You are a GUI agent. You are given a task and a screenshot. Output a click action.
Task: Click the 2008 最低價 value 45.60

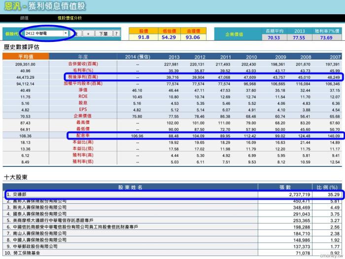click(x=305, y=129)
